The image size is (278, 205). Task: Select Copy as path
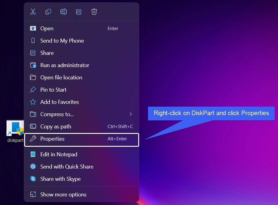[82, 127]
